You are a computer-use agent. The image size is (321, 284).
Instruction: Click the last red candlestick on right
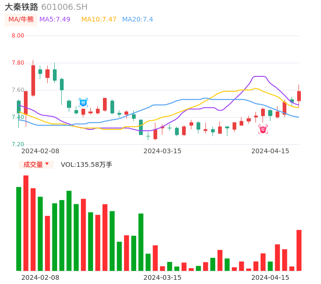(x=299, y=96)
